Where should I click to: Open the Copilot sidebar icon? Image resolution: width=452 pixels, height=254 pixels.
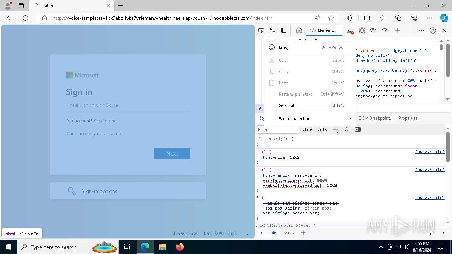[x=444, y=18]
